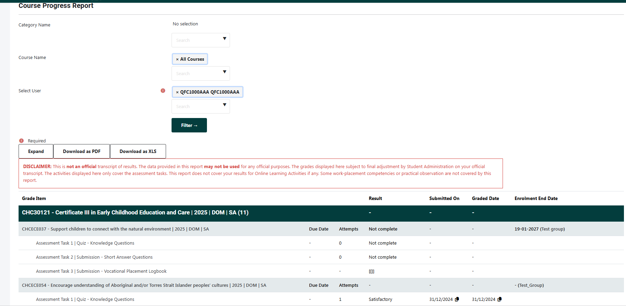Download the report as XLS
Screen dimensions: 626x306
(138, 151)
